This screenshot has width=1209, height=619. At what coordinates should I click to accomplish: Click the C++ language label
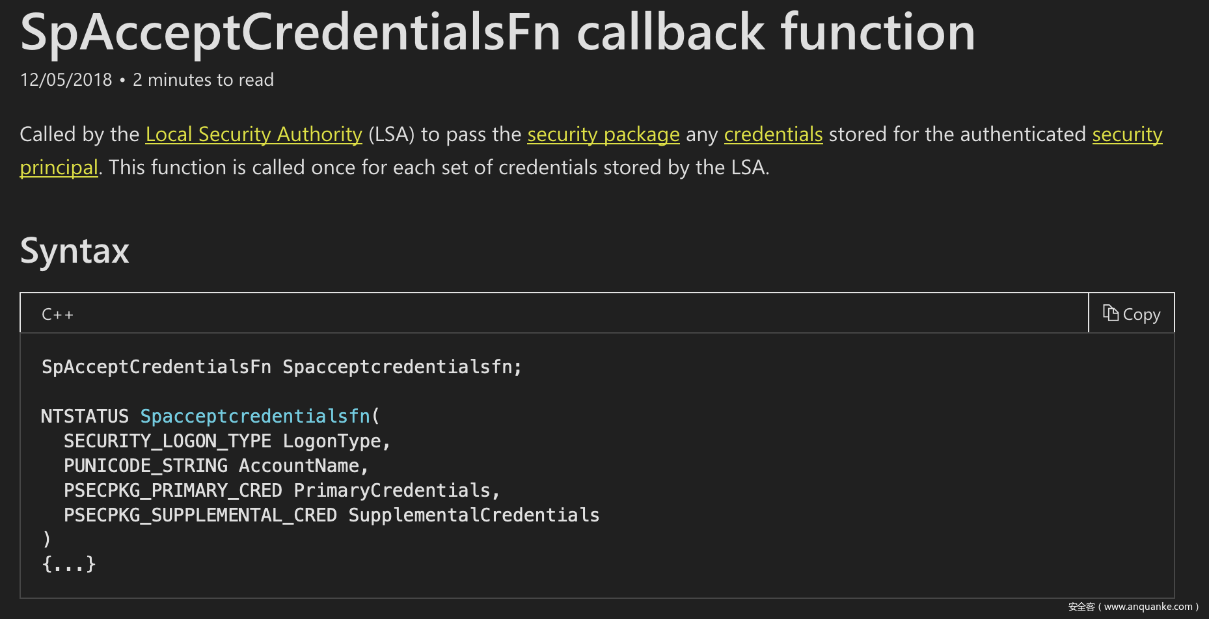pyautogui.click(x=57, y=315)
